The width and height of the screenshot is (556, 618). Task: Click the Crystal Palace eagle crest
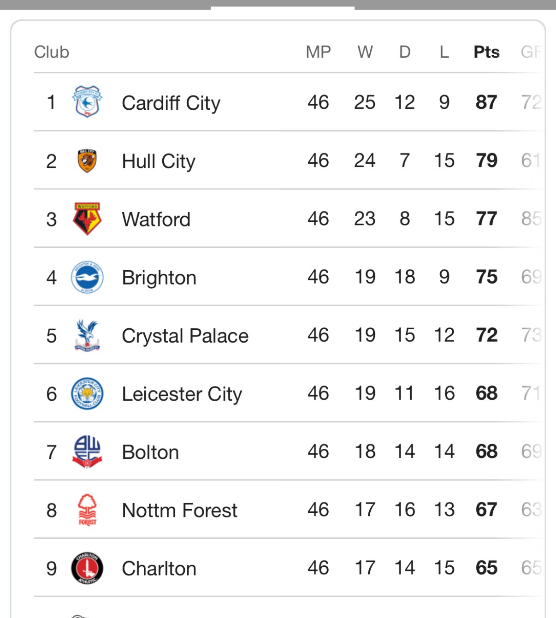coord(87,335)
